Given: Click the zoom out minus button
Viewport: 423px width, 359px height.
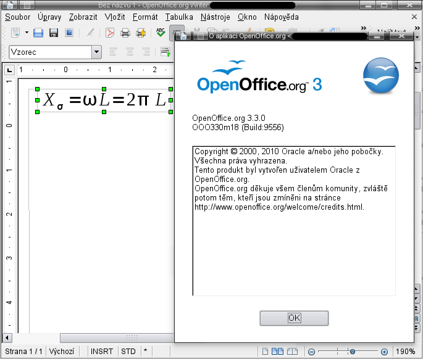Looking at the screenshot, I should (312, 352).
